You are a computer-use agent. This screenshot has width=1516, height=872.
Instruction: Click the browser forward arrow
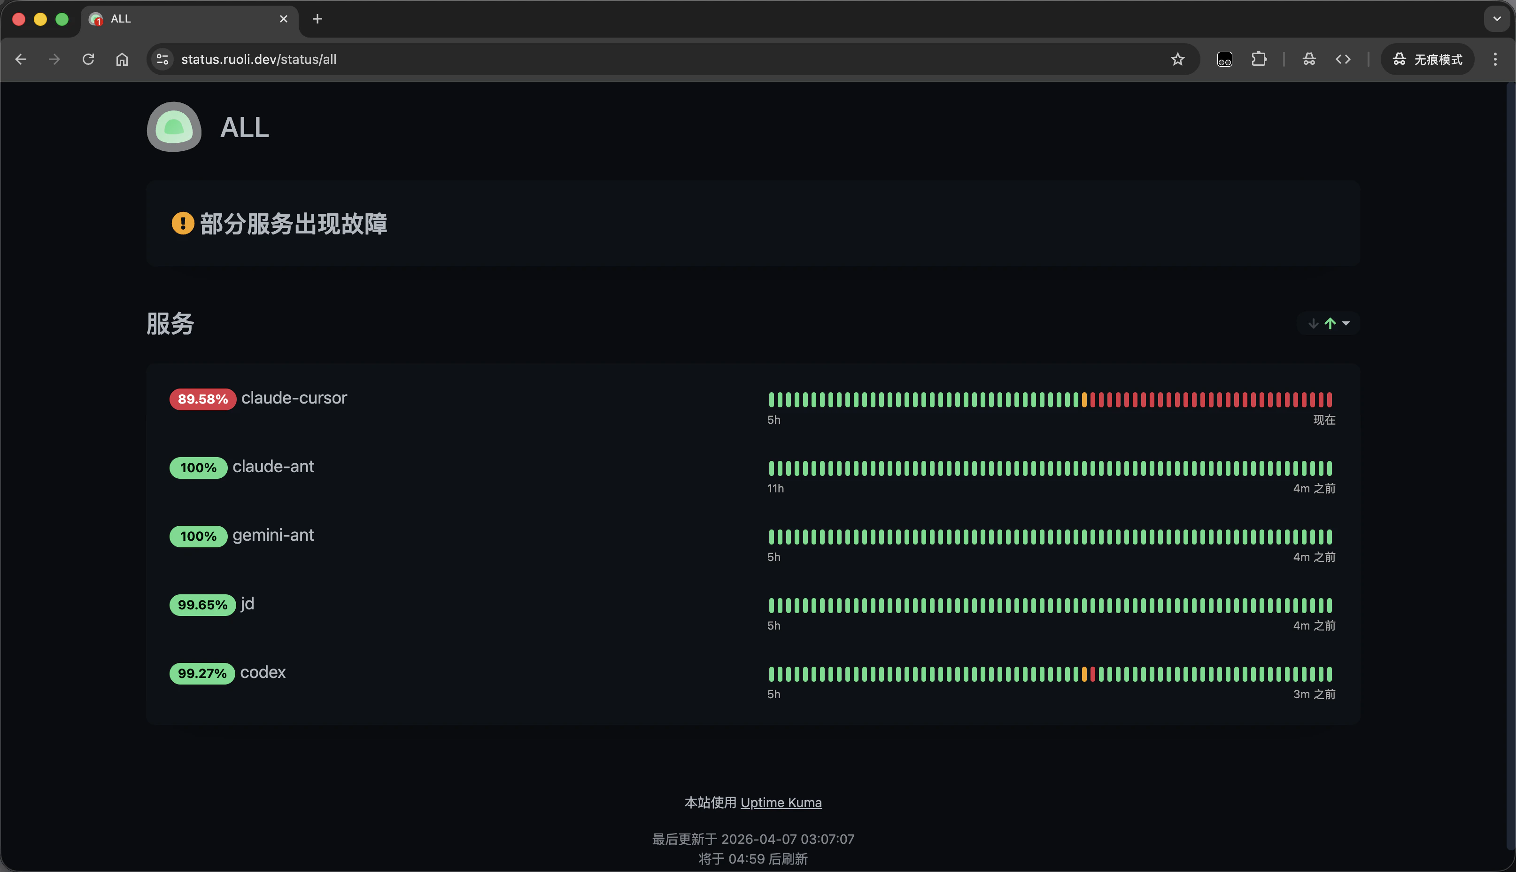tap(54, 59)
